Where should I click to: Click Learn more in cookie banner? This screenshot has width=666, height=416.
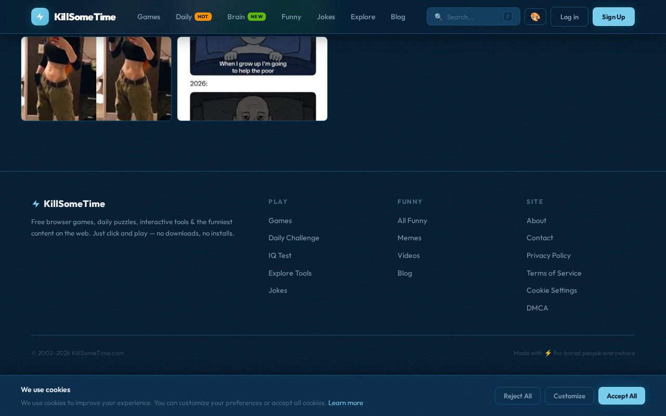(x=345, y=402)
